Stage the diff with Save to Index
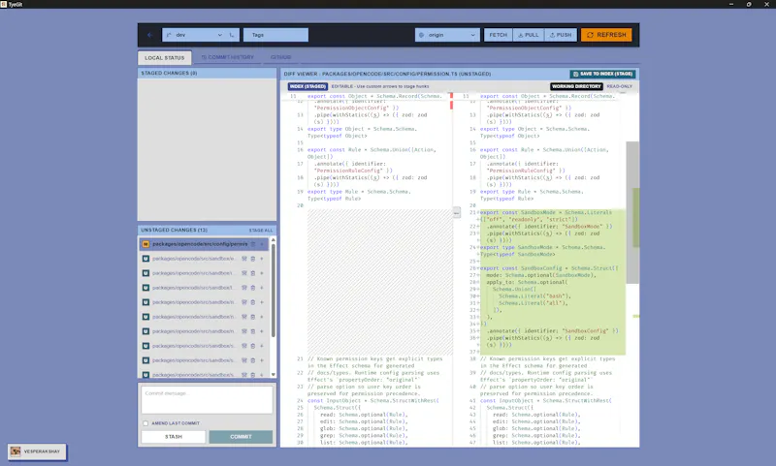Screen dimensions: 776x466 click(x=602, y=75)
